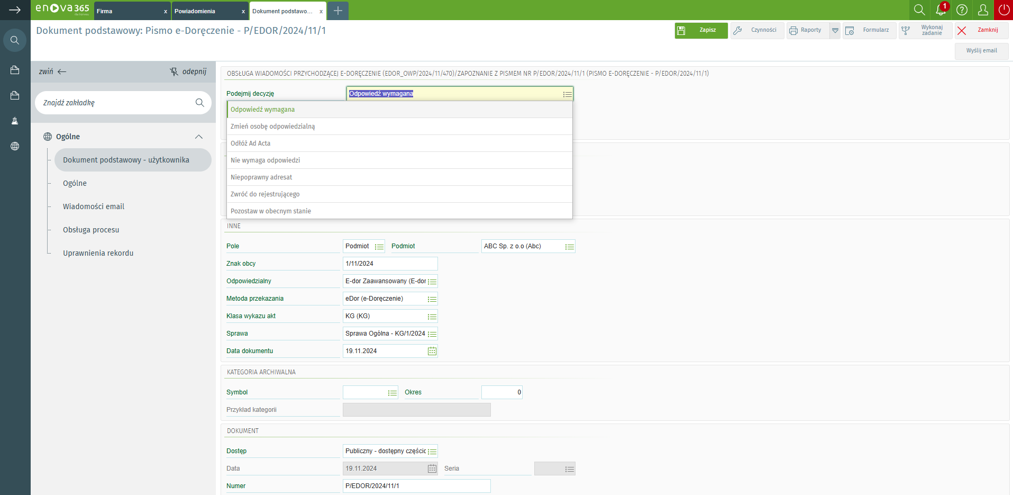The width and height of the screenshot is (1013, 495).
Task: Click the user account icon
Action: click(983, 10)
